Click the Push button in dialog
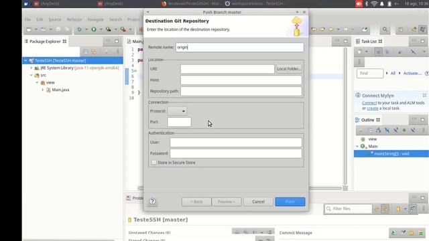Viewport: 429px width, 241px height. click(x=290, y=202)
